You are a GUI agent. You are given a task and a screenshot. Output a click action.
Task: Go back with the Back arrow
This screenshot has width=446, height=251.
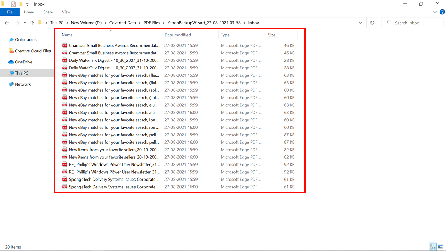pos(7,23)
